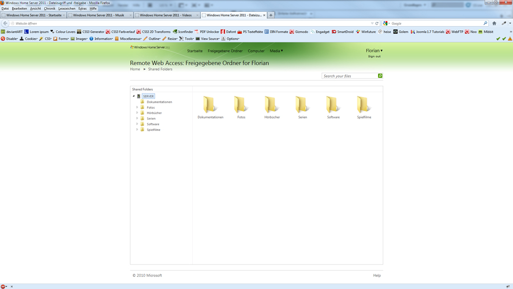Expand the Serien tree node
The width and height of the screenshot is (513, 289).
[137, 118]
